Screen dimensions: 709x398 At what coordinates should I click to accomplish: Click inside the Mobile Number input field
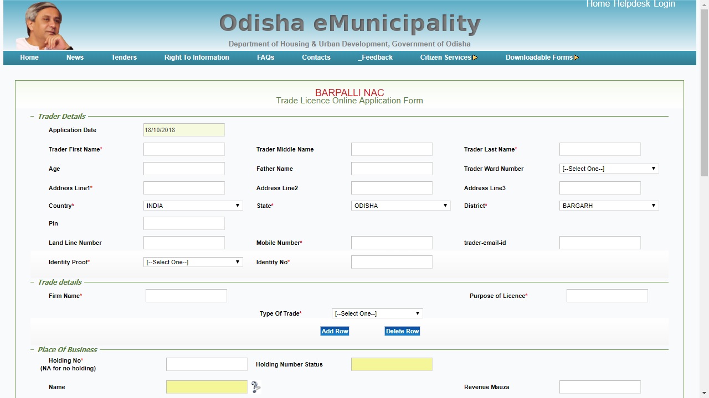click(392, 242)
